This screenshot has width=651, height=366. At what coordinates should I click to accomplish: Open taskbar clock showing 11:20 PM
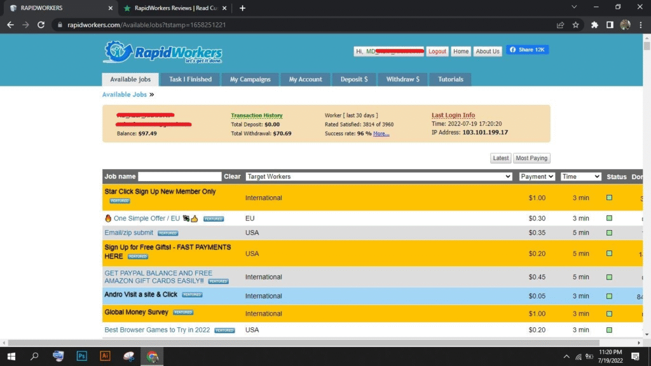(610, 356)
